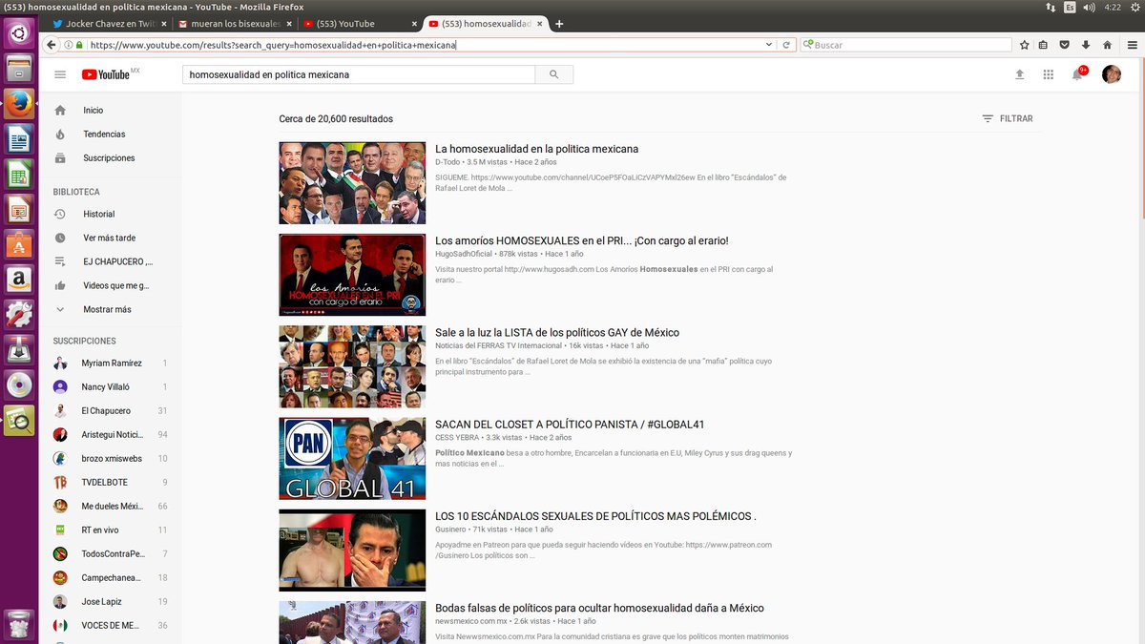Click the Firefox Buscar search box

click(x=906, y=45)
